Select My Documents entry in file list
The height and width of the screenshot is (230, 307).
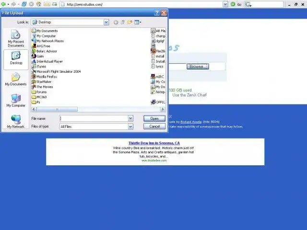coord(45,31)
